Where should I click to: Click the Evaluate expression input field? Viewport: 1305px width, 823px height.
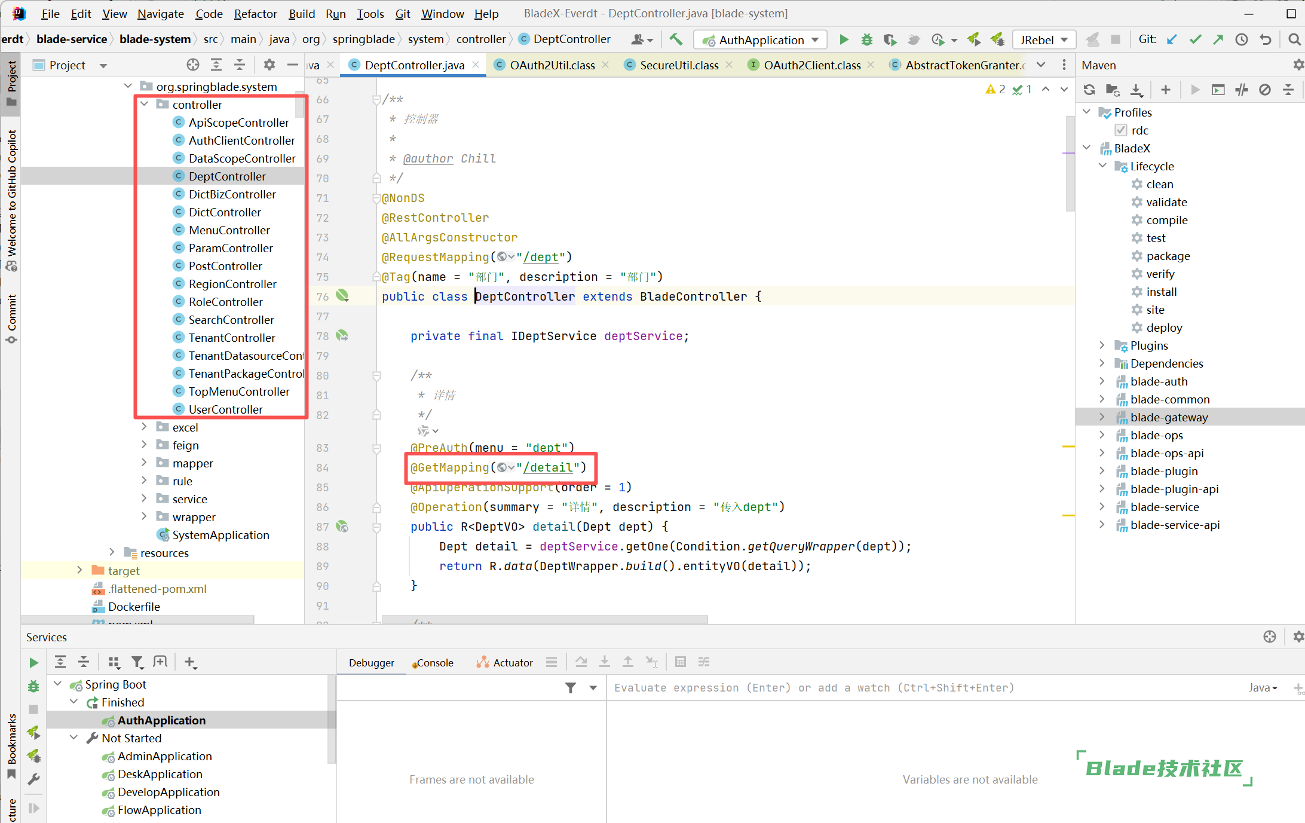926,688
